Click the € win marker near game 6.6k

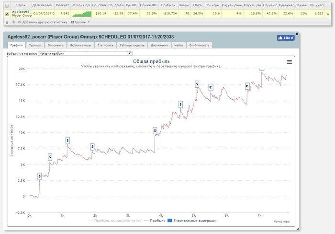(x=247, y=86)
